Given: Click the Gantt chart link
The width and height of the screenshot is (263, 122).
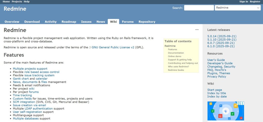Looking at the screenshot, I should [x=21, y=79].
